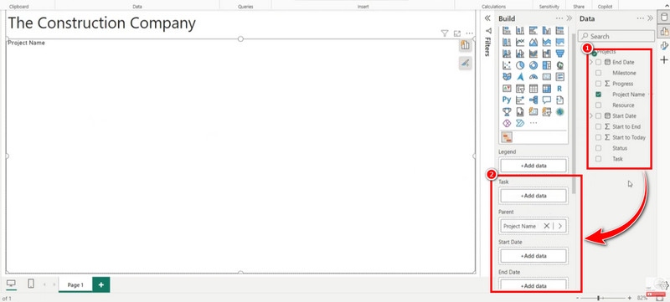Choose the filled map visual

tap(507, 77)
